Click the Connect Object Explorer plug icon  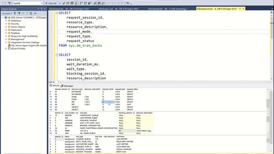click(15, 13)
